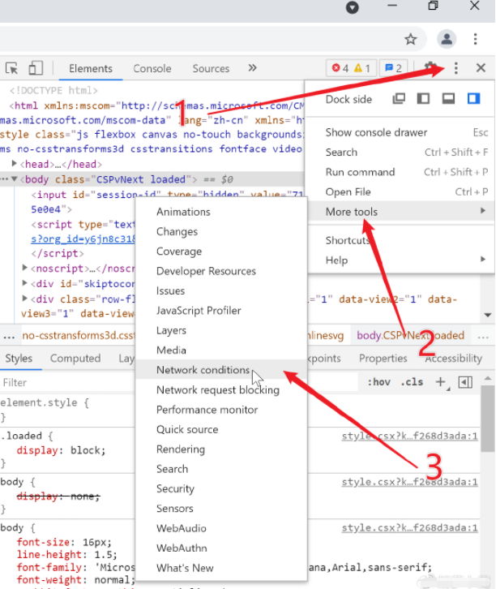Bookmark this page with the star icon

pyautogui.click(x=411, y=39)
